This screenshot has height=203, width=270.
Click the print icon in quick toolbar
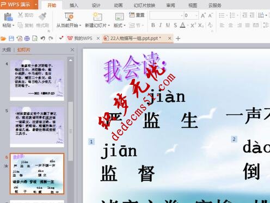pos(27,39)
